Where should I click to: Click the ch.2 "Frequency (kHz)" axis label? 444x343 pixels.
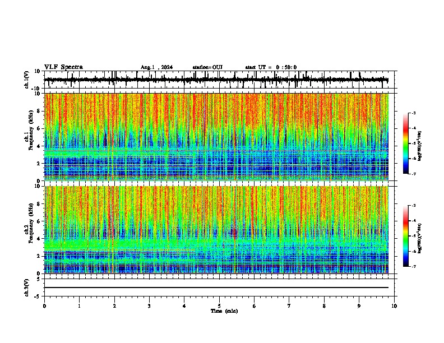(x=31, y=223)
